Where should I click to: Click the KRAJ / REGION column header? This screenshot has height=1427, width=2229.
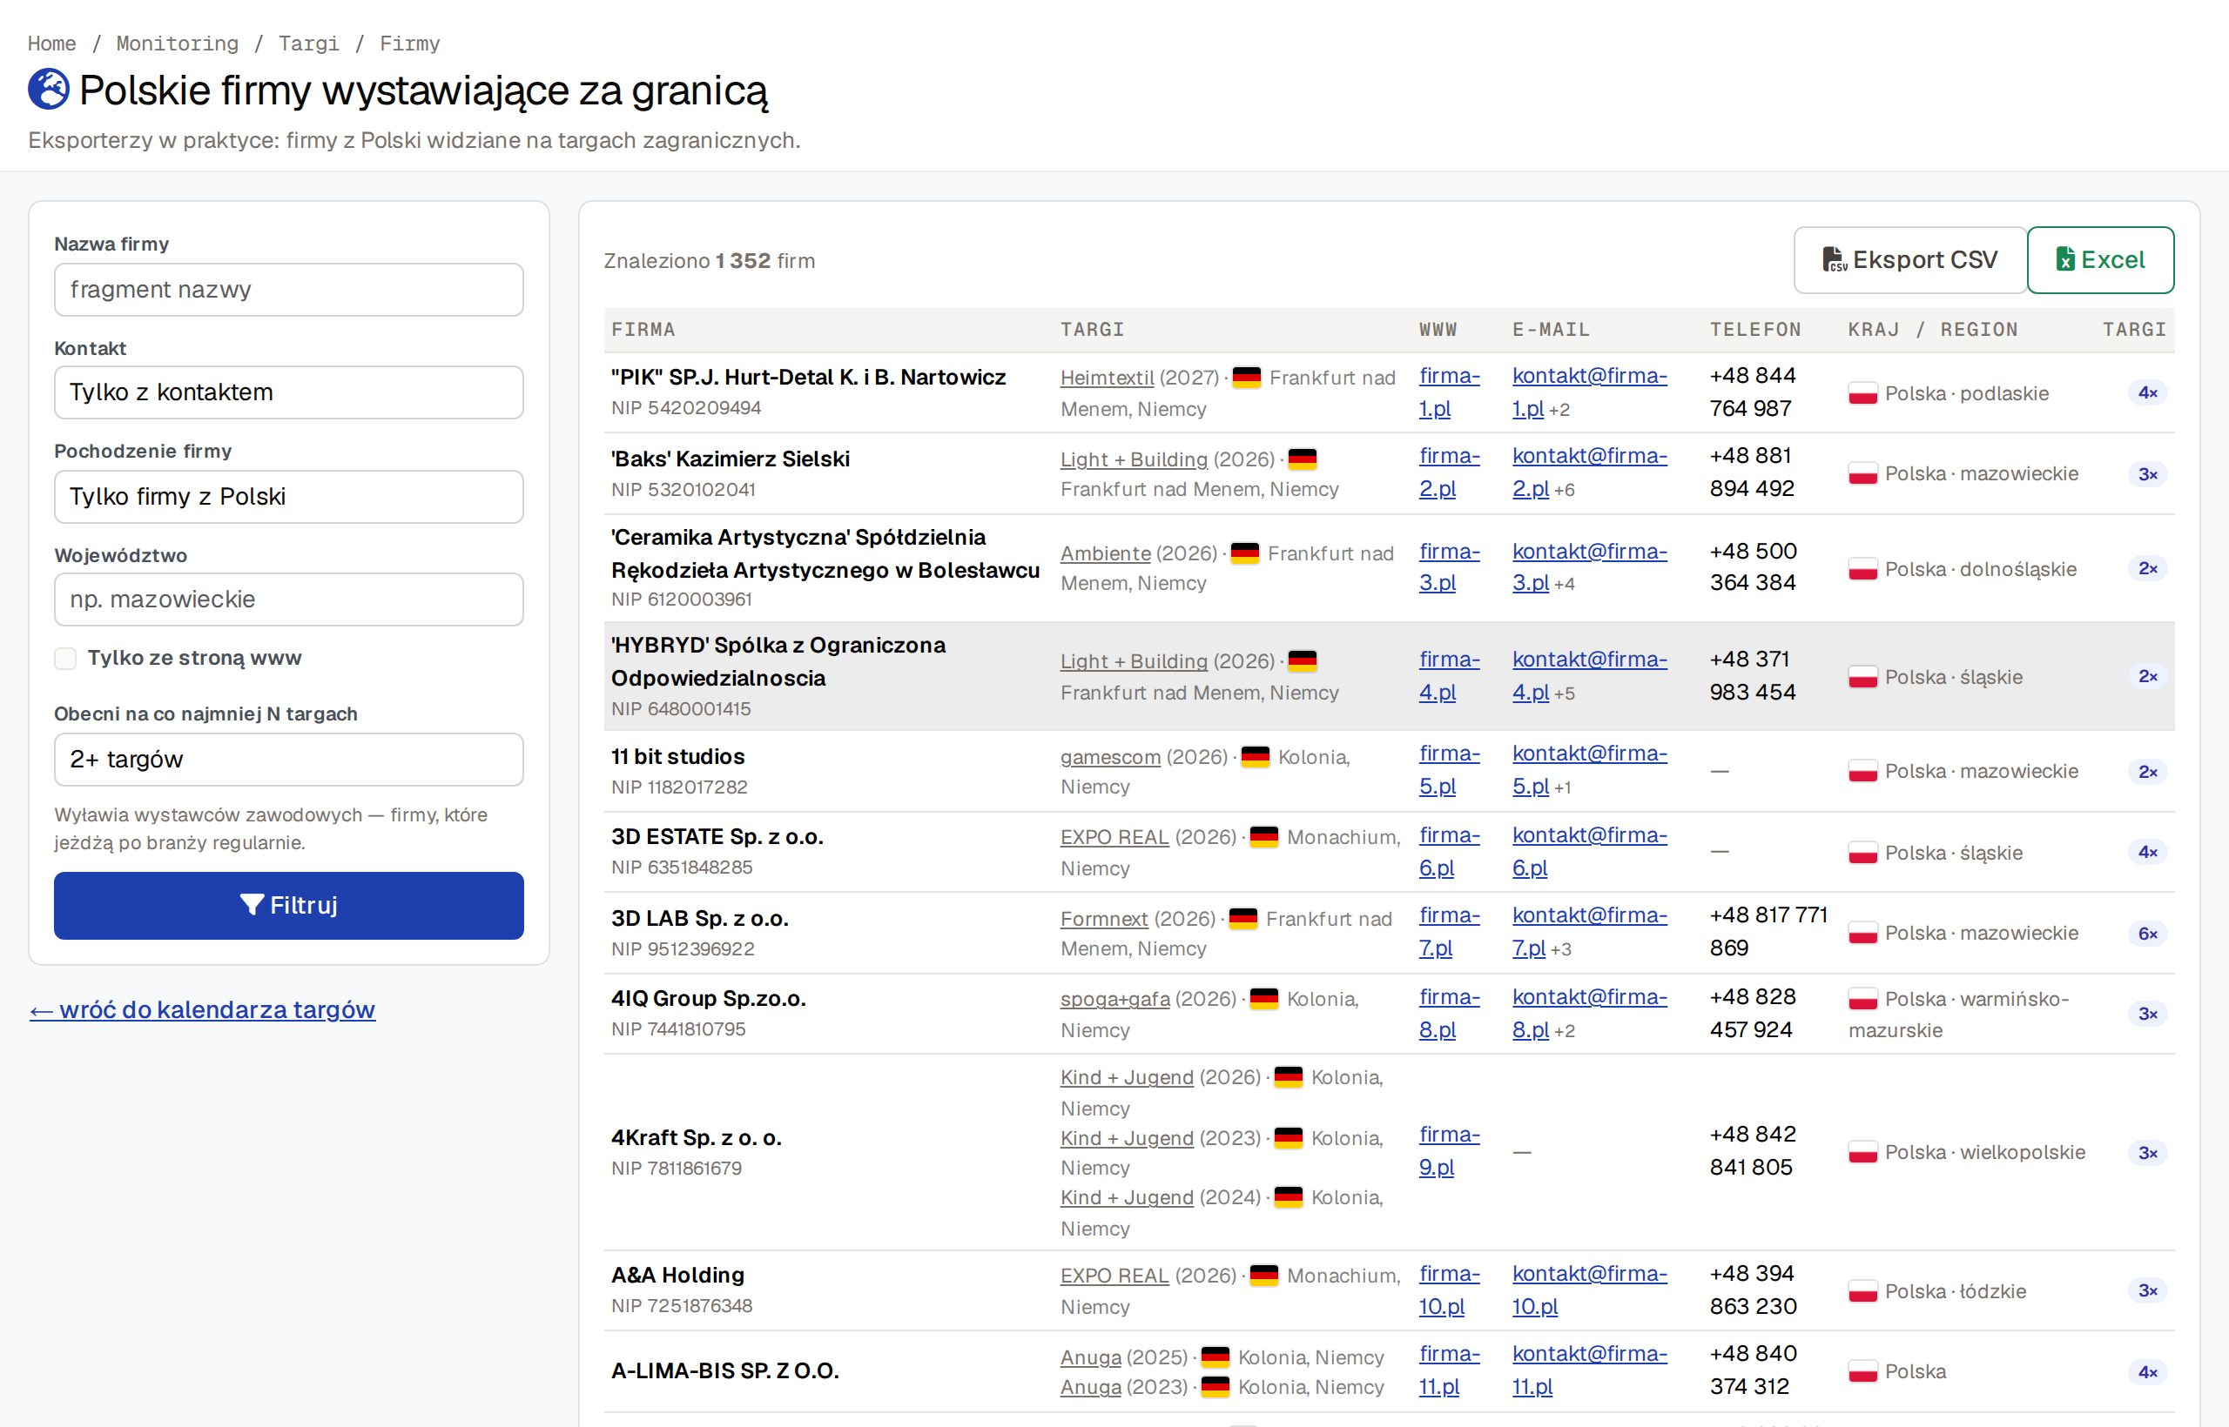click(1933, 330)
